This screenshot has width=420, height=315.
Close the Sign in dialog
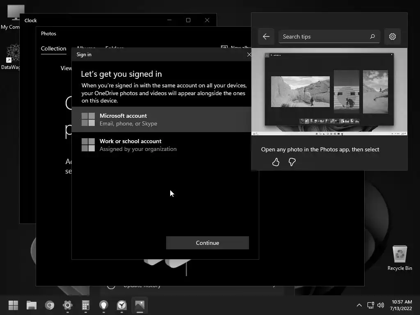(249, 55)
